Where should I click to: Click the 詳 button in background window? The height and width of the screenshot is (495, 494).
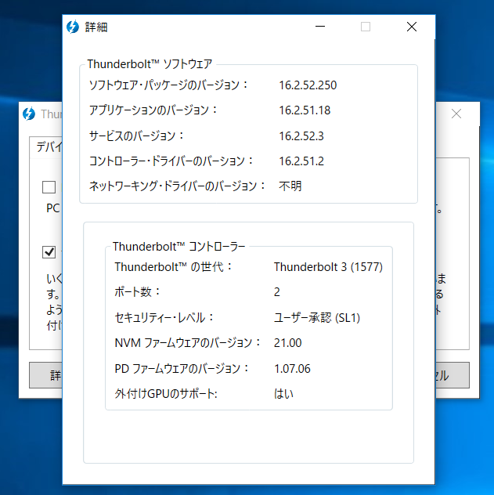coord(46,375)
